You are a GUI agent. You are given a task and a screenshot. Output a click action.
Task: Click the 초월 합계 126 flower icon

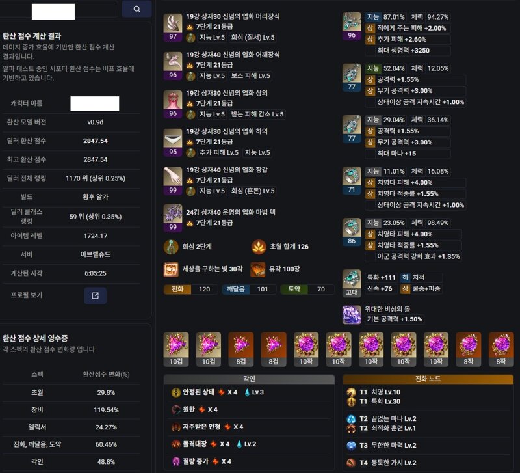(259, 247)
